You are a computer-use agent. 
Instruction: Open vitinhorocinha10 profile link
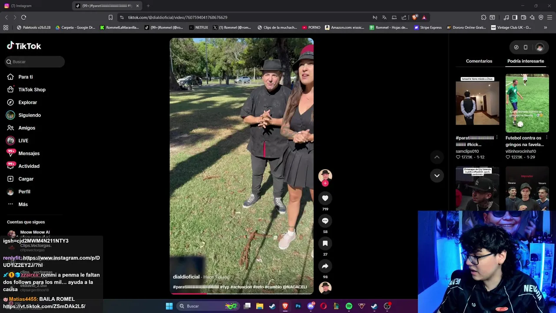tap(520, 151)
